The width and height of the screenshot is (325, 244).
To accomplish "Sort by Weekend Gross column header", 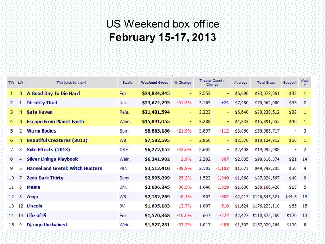I will tap(154, 83).
